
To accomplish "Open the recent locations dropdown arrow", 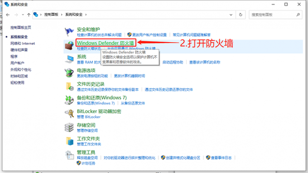I will click(23, 15).
